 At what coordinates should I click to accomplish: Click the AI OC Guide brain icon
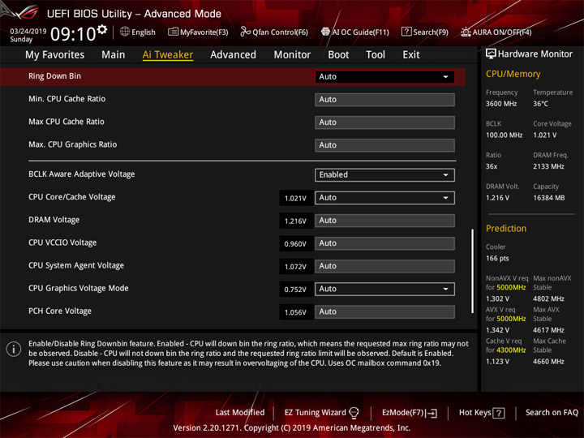coord(325,32)
